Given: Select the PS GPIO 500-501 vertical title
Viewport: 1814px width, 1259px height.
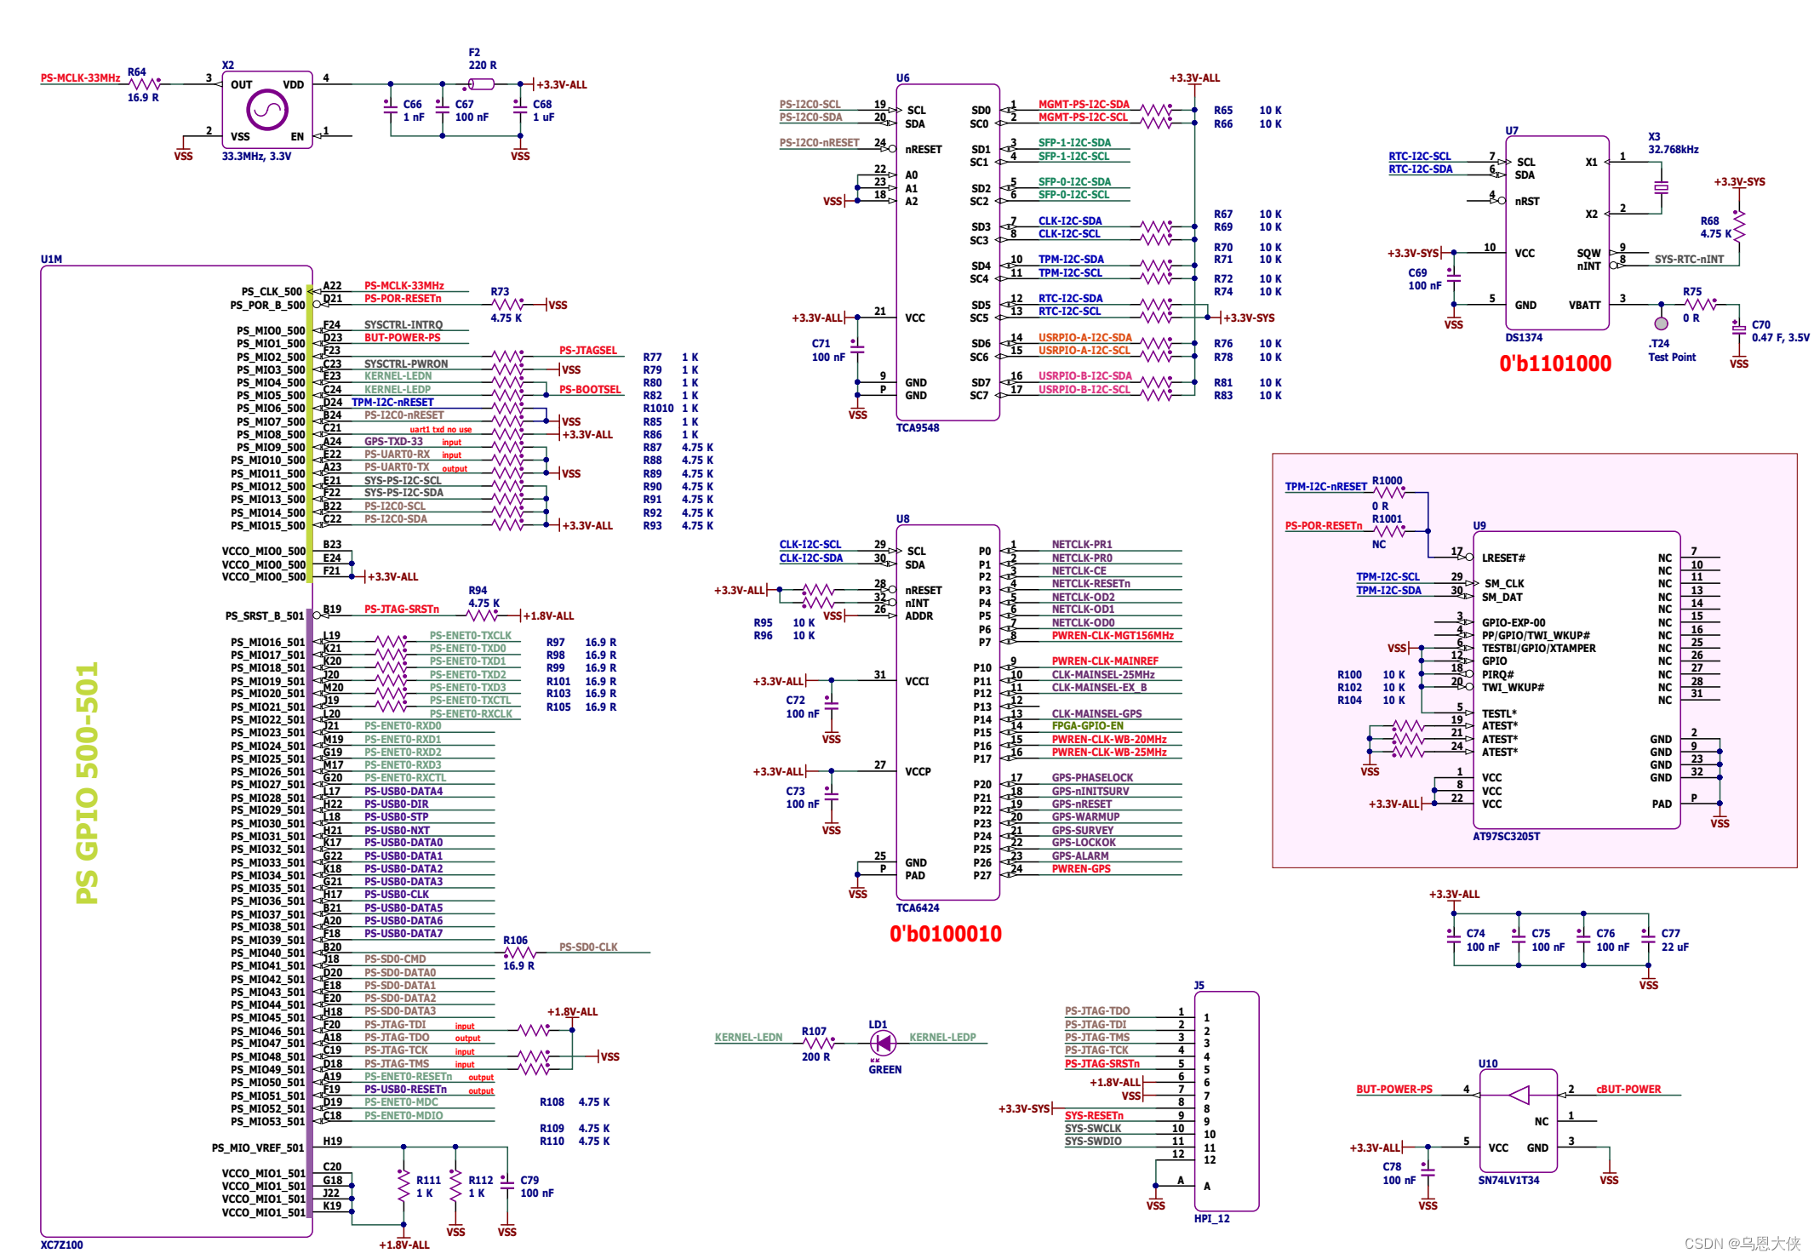Looking at the screenshot, I should tap(87, 782).
